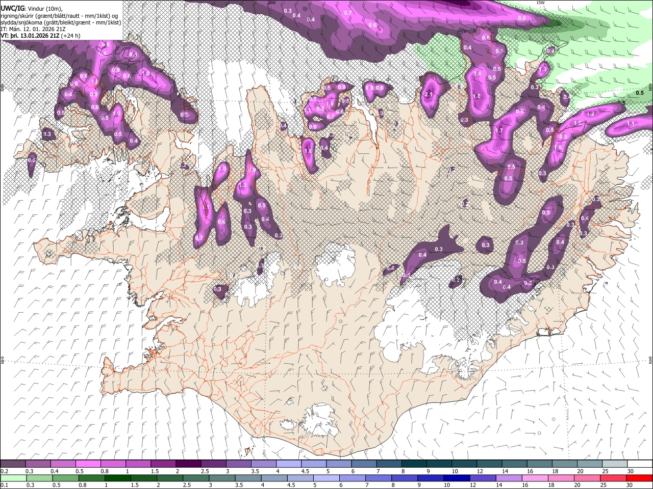Screen dimensions: 653x489
Task: Click the '(+24 h)' forecast offset text
Action: tap(70, 36)
